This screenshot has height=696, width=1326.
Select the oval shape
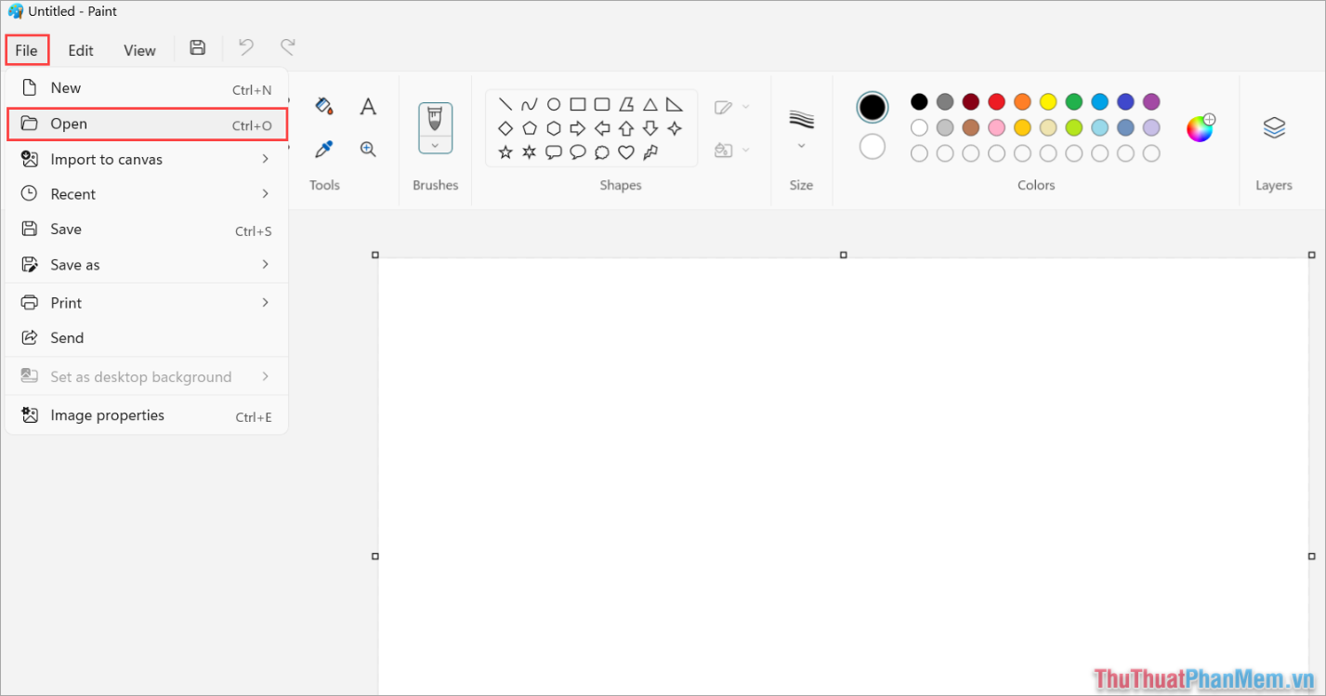[x=553, y=104]
